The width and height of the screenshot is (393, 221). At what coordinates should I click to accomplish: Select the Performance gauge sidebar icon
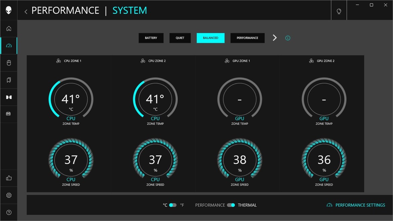point(9,46)
